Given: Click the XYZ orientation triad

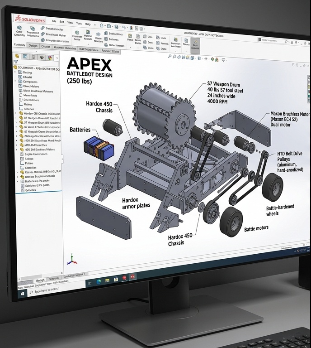Looking at the screenshot, I should click(x=72, y=259).
